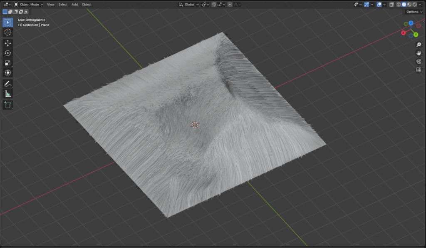The height and width of the screenshot is (248, 426).
Task: Expand the viewport shading options dropdown
Action: (x=420, y=4)
